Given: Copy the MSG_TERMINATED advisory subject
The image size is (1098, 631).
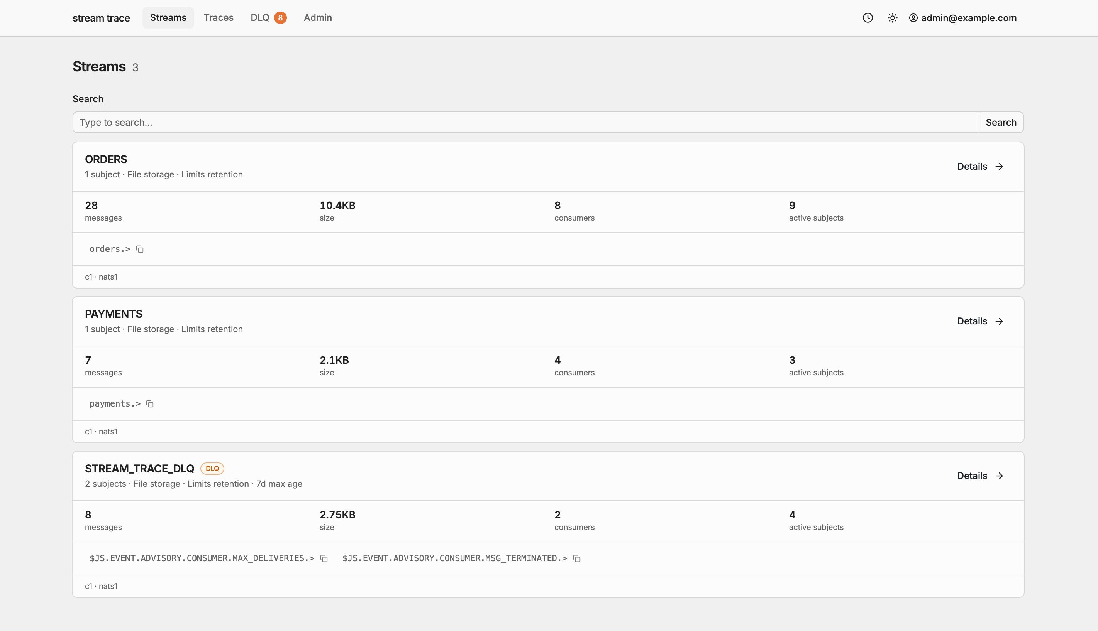Looking at the screenshot, I should pyautogui.click(x=577, y=558).
